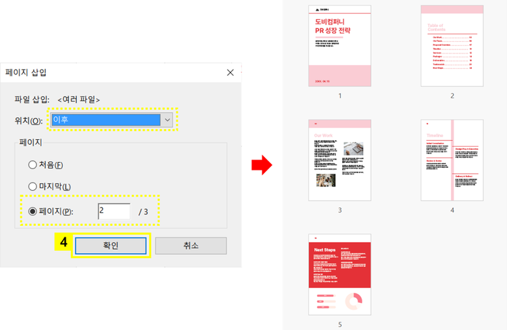Select page 1 thumbnail 도비컴퍼니 PR 성장 전략
This screenshot has height=330, width=507.
339,45
